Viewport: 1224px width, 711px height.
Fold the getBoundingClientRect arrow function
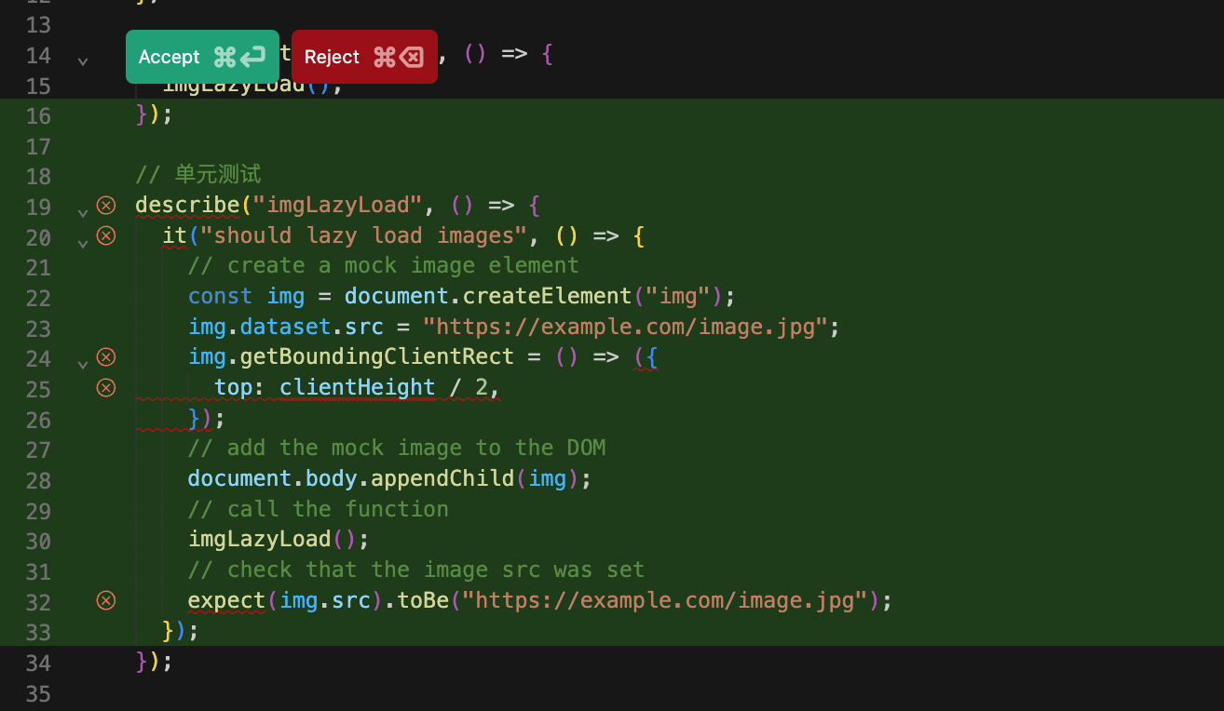click(x=83, y=363)
